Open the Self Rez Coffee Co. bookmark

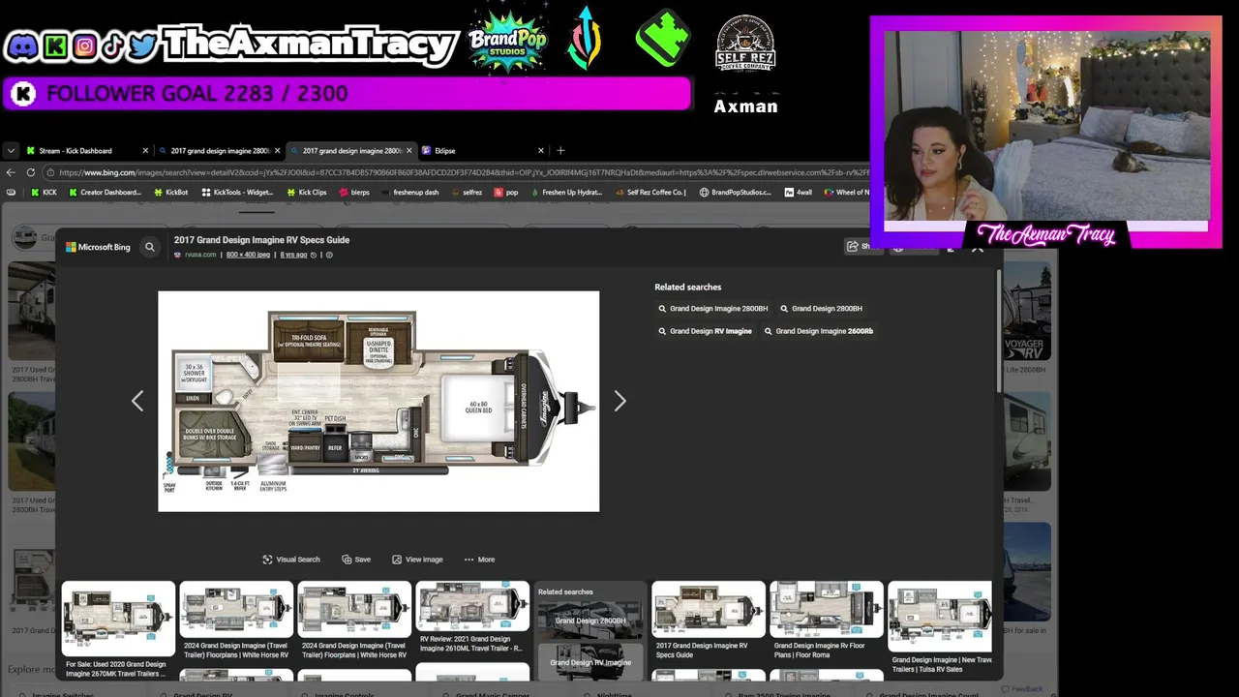pos(650,193)
